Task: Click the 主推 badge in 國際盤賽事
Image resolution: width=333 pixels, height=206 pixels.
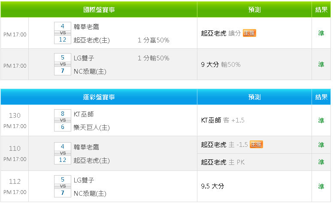Action: (x=249, y=33)
